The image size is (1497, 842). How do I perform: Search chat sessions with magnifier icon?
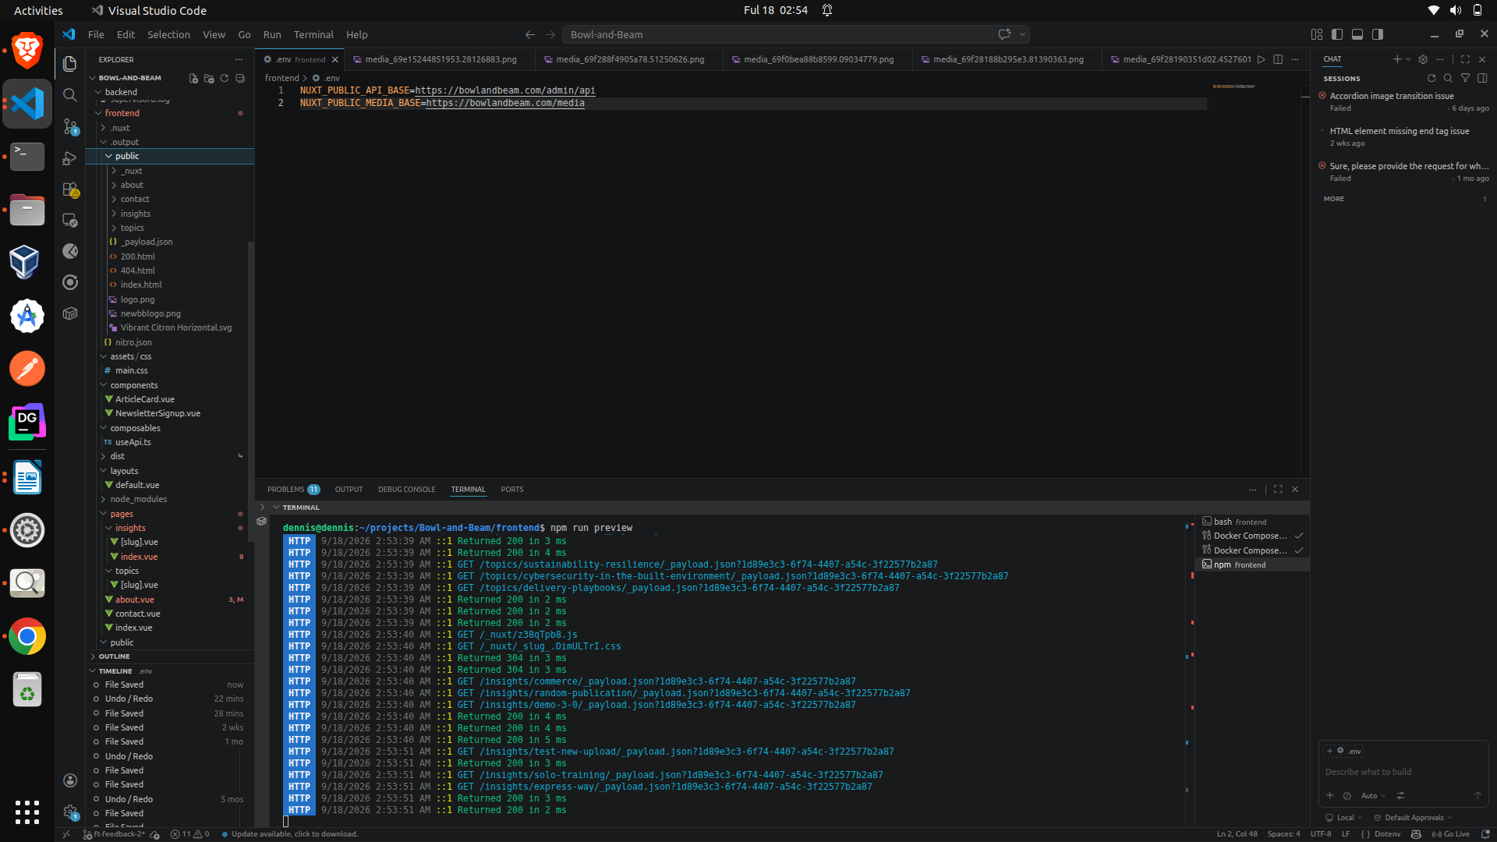1448,78
